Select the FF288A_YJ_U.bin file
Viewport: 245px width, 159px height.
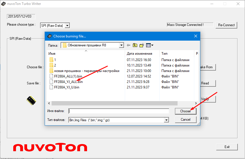(66, 87)
